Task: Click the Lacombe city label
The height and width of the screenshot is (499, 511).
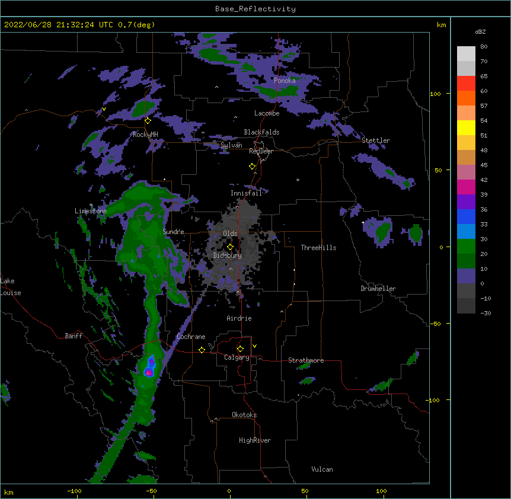Action: coord(267,113)
